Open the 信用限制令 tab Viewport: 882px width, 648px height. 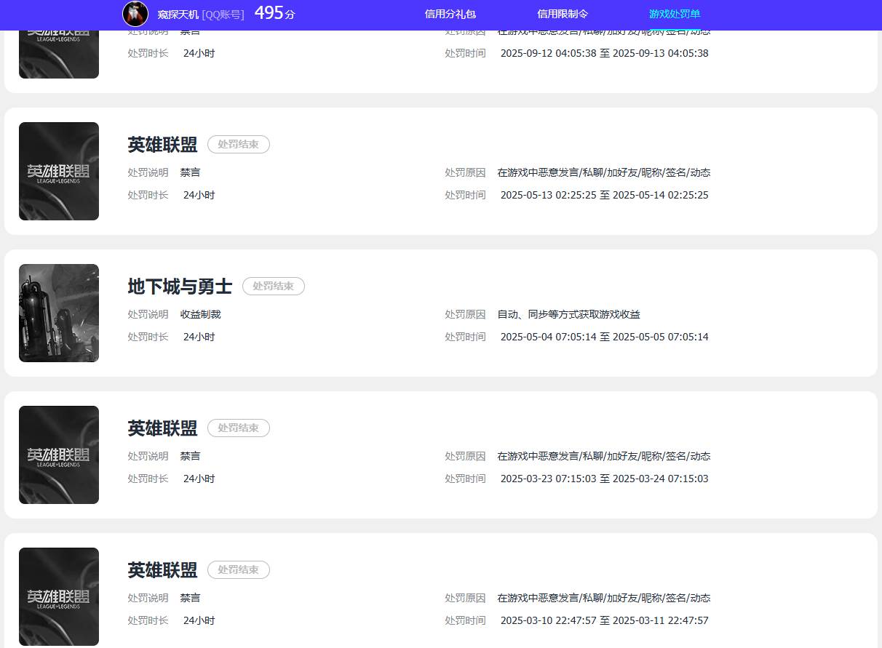click(x=561, y=14)
